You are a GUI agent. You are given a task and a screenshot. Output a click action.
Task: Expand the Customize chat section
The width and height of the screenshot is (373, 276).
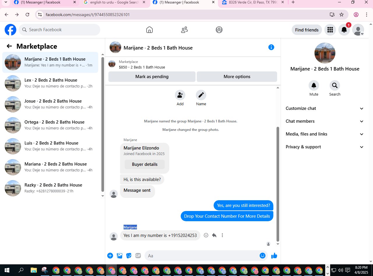(x=325, y=108)
